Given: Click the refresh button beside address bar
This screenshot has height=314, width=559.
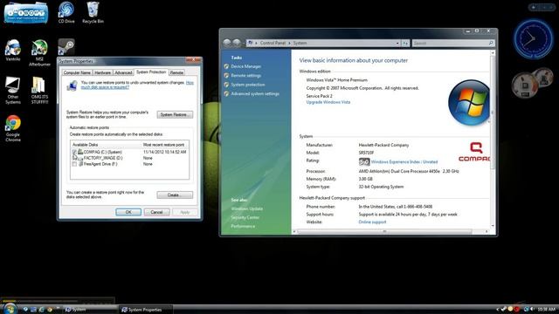Looking at the screenshot, I should [x=405, y=43].
